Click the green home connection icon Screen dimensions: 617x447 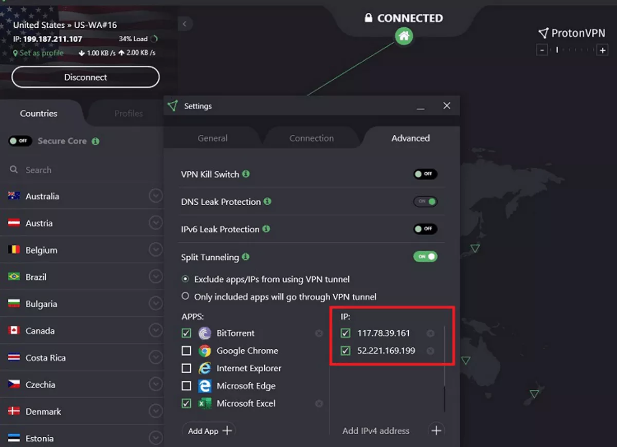[x=404, y=36]
